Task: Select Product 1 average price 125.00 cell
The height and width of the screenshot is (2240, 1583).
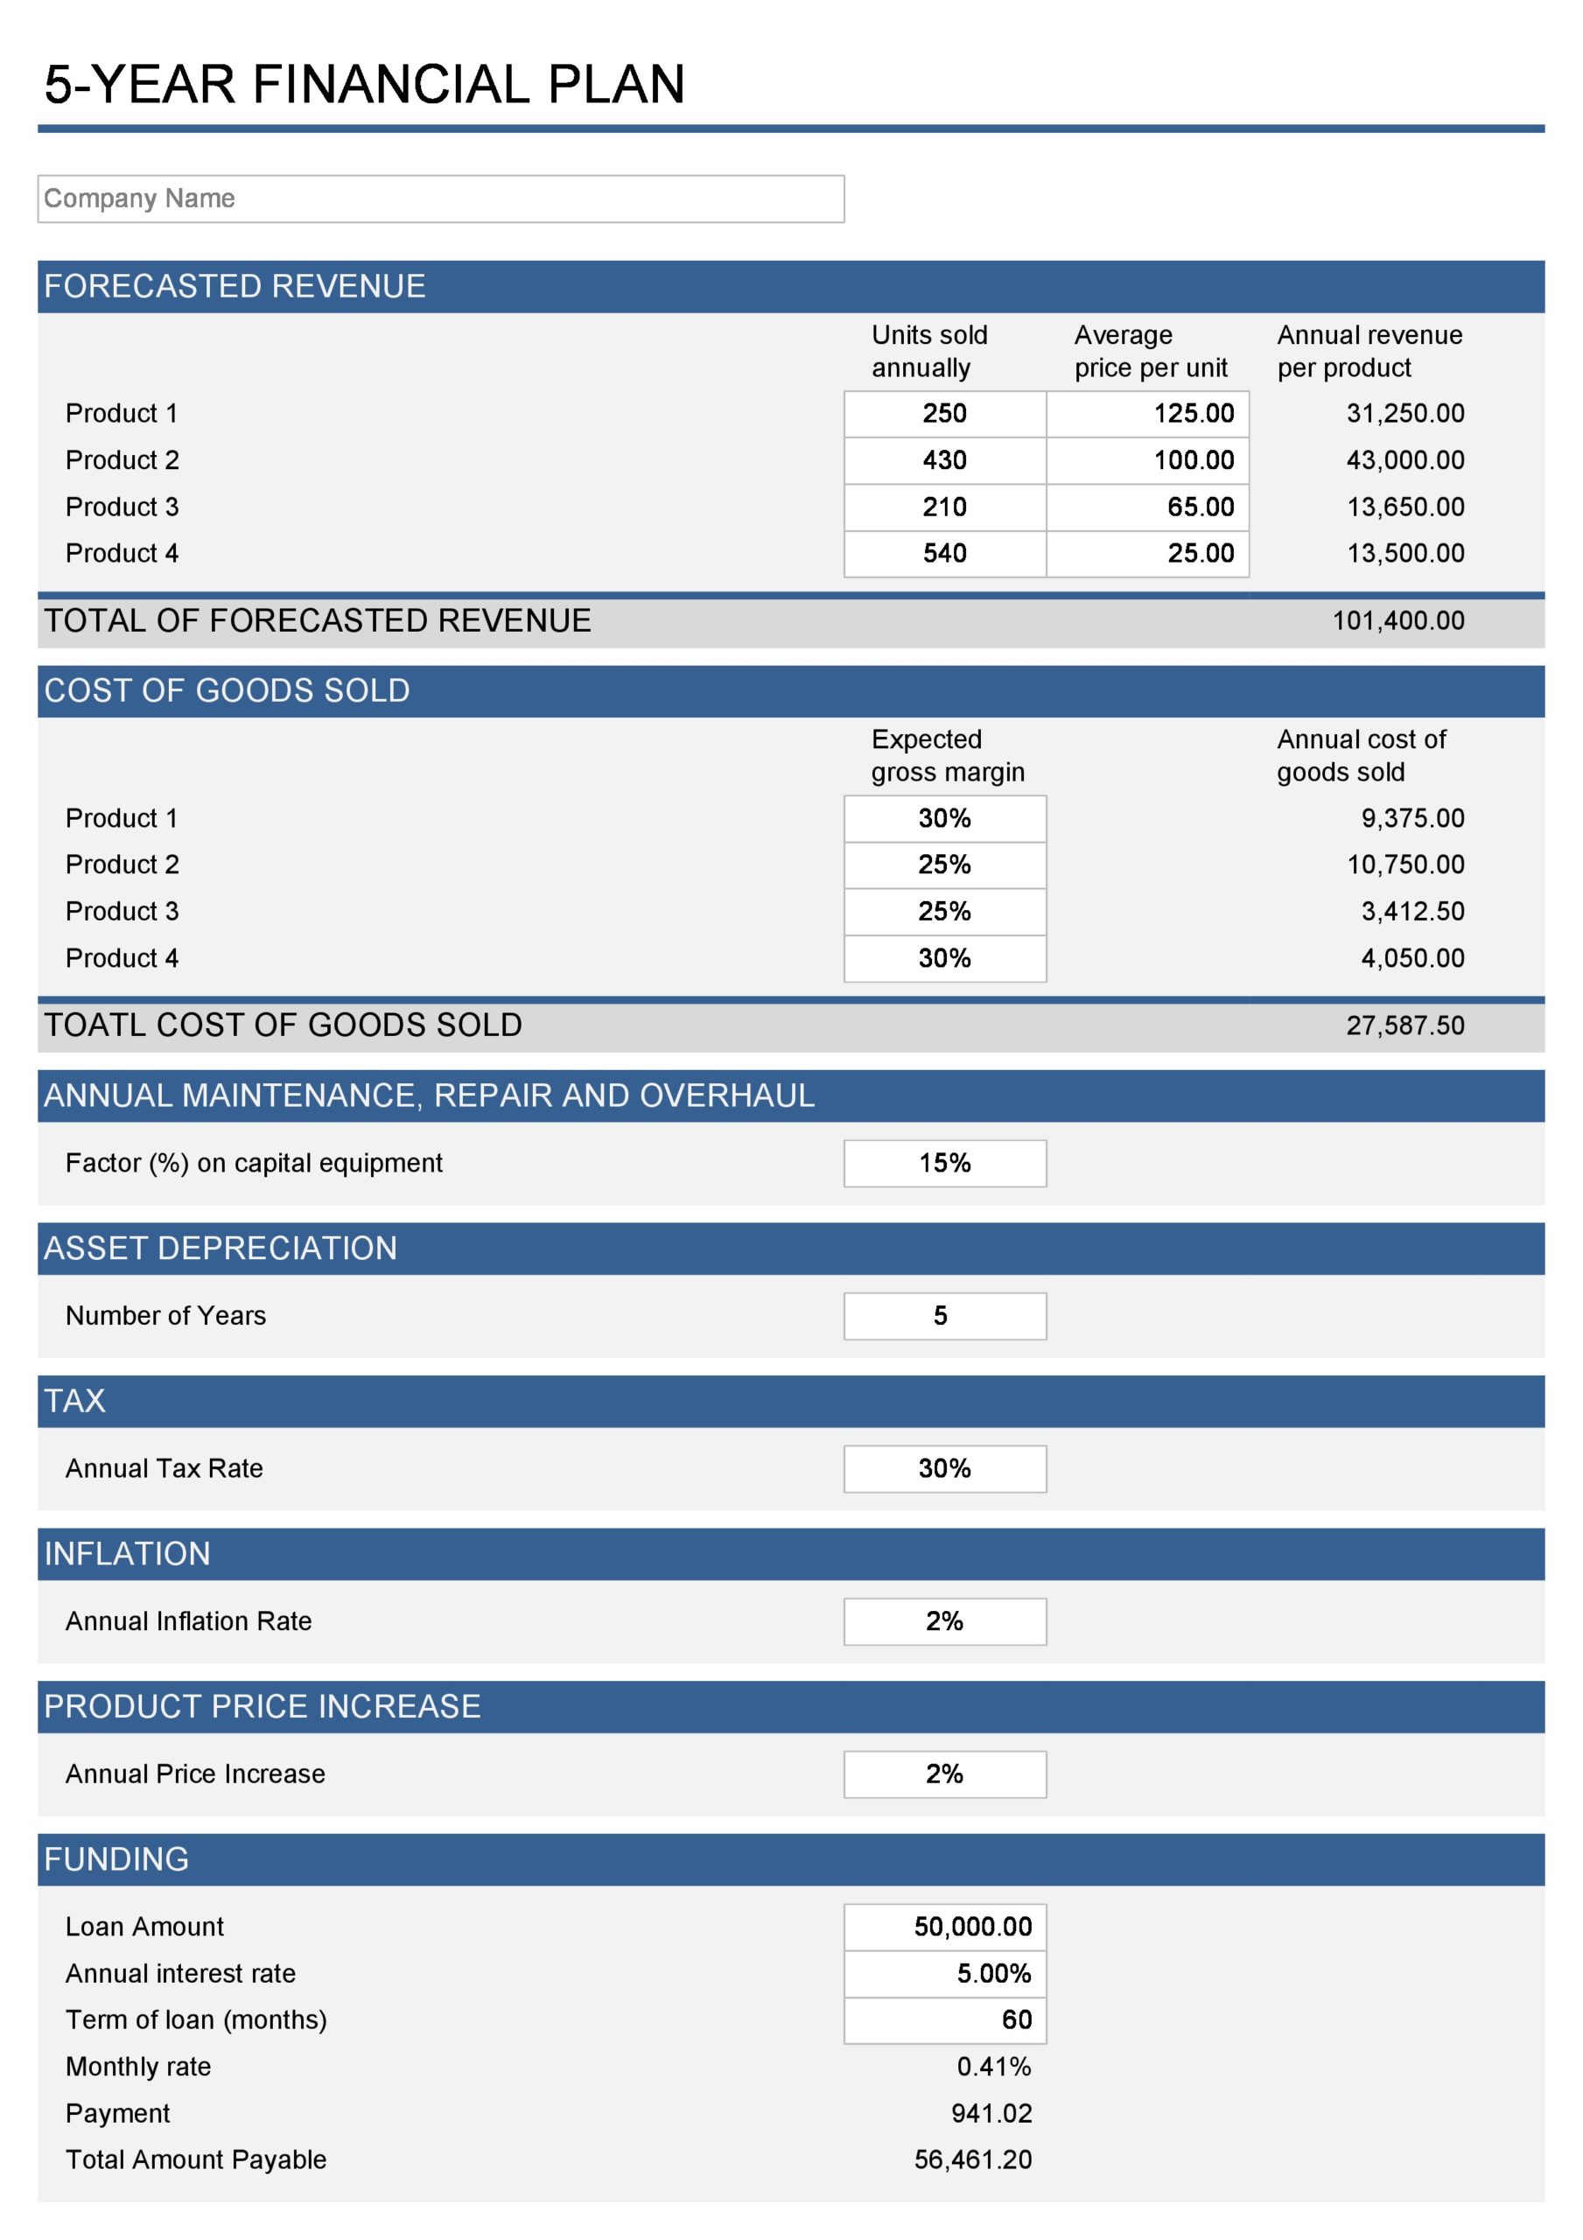Action: pyautogui.click(x=1148, y=414)
